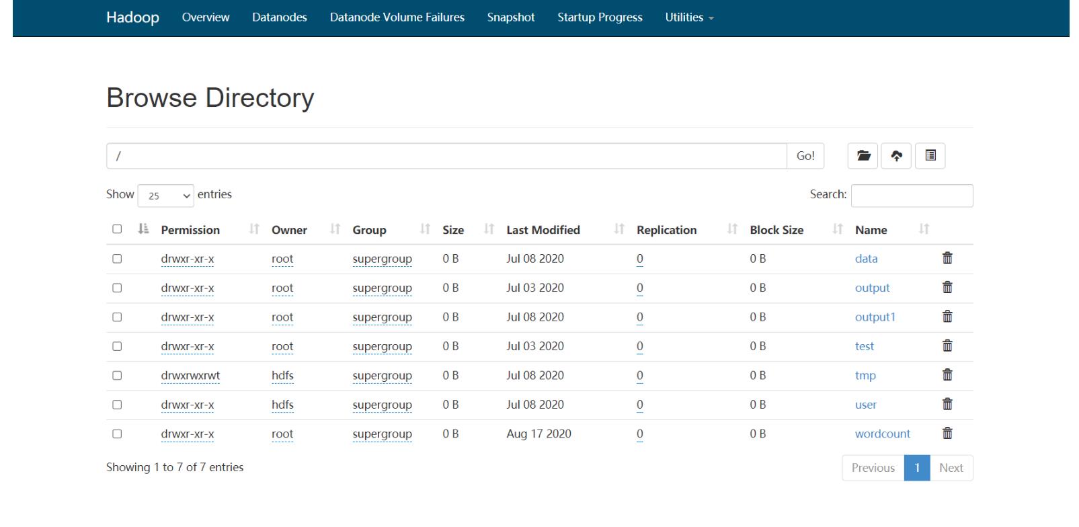Click supergroup in the data row
The width and height of the screenshot is (1079, 527).
coord(383,259)
